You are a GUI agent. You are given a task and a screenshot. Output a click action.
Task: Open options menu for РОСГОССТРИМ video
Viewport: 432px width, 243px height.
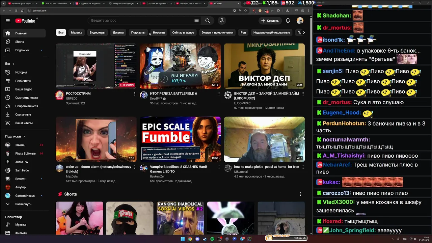(x=135, y=94)
